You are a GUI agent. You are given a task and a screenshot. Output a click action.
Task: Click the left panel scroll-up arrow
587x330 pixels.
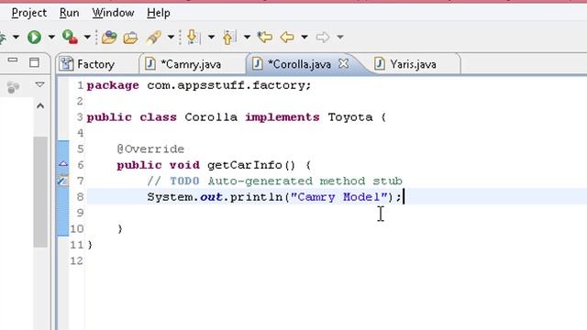40,106
